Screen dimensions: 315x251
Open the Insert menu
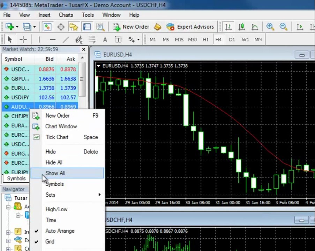[44, 15]
